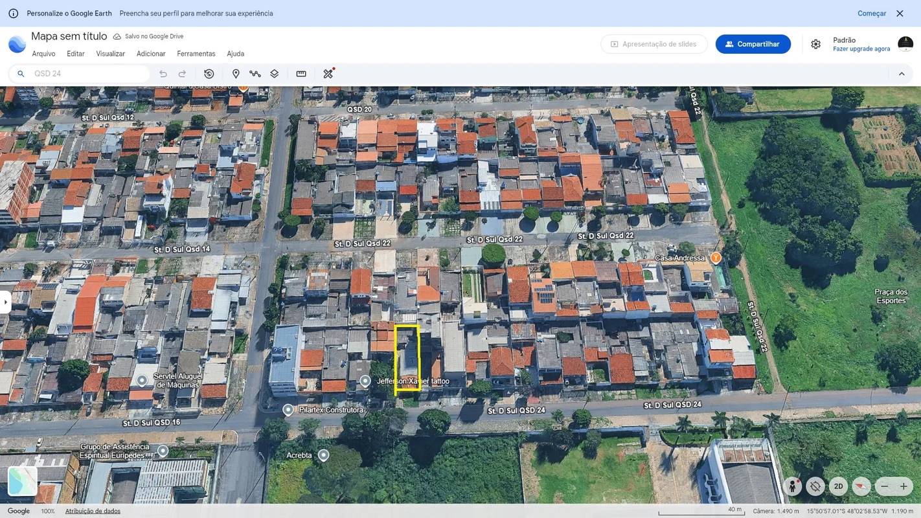Open historical imagery with the clock icon
The image size is (921, 518).
(x=209, y=74)
